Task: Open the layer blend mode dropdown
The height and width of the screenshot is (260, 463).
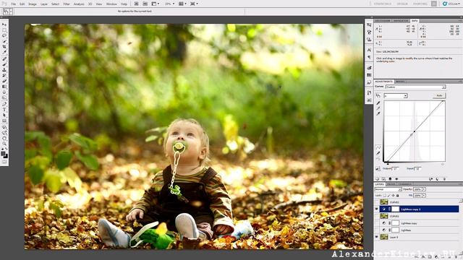Action: (x=388, y=189)
